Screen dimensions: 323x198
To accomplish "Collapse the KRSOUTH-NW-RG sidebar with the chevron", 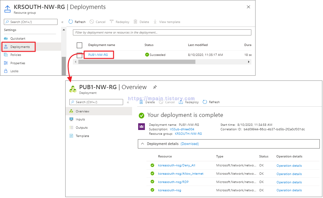I will [x=62, y=22].
